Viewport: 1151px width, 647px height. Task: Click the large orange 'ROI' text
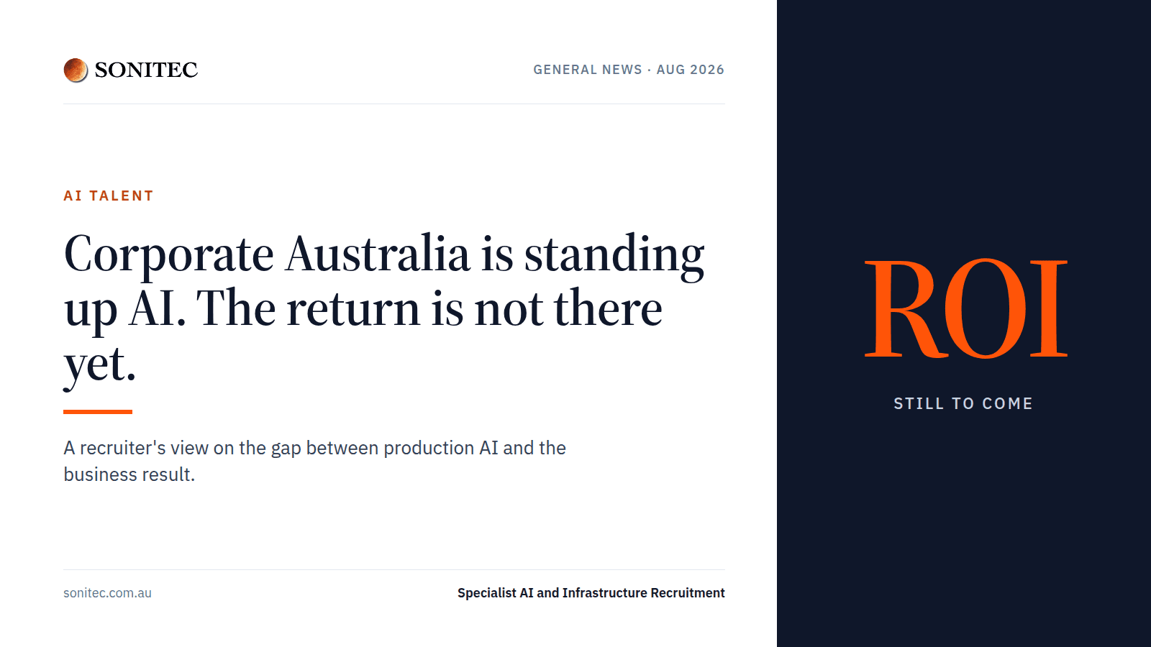(x=965, y=308)
